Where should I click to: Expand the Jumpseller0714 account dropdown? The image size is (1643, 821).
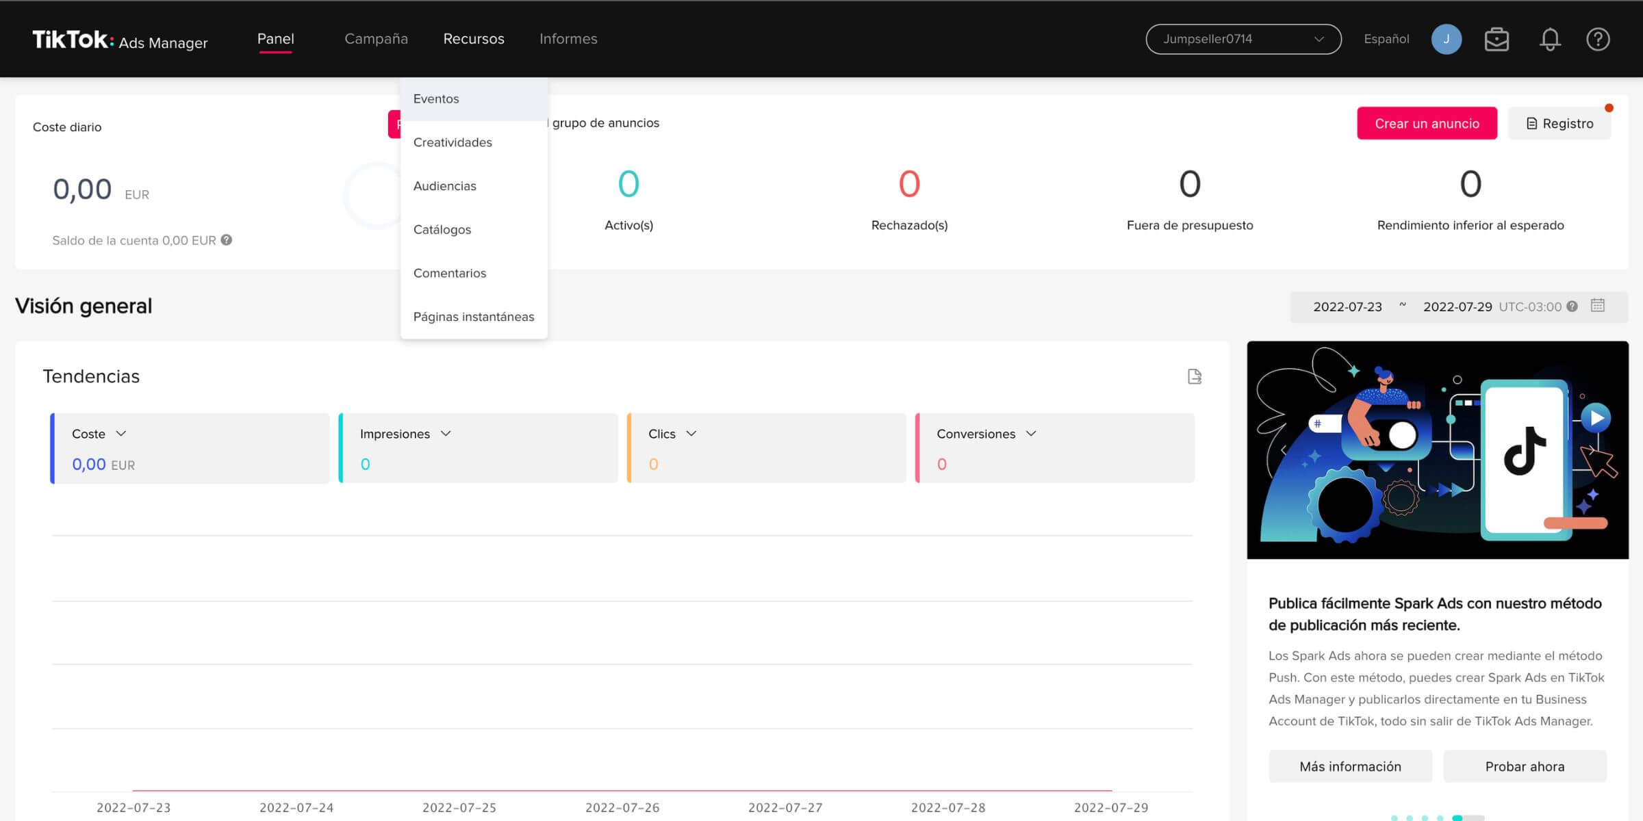(1243, 39)
